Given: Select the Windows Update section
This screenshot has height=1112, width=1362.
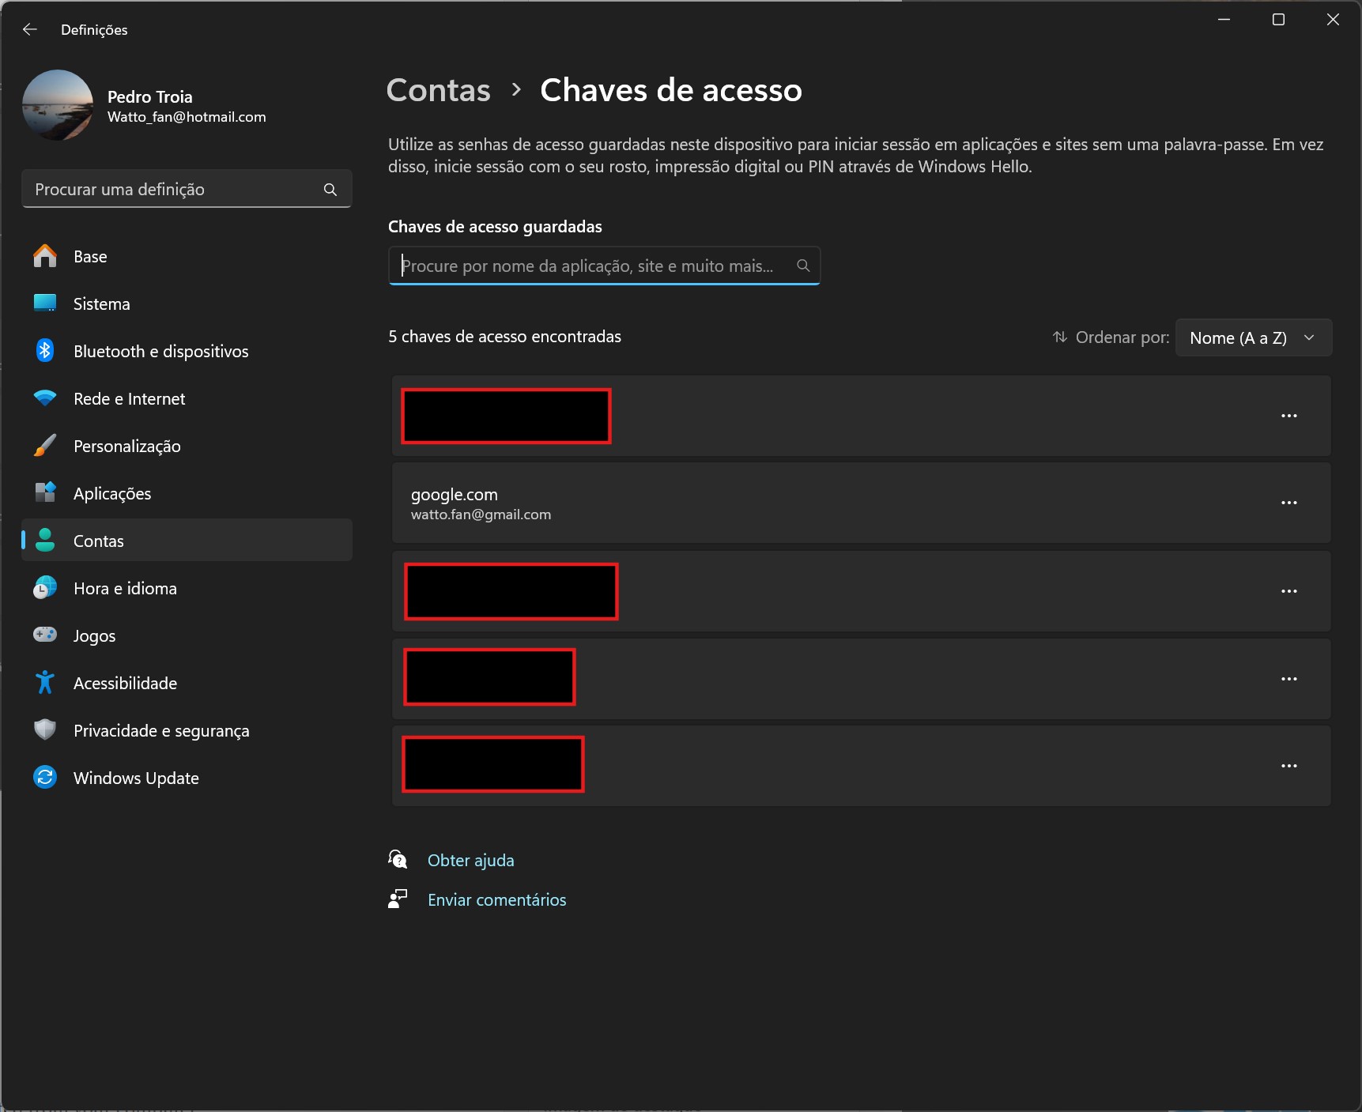Looking at the screenshot, I should point(136,778).
